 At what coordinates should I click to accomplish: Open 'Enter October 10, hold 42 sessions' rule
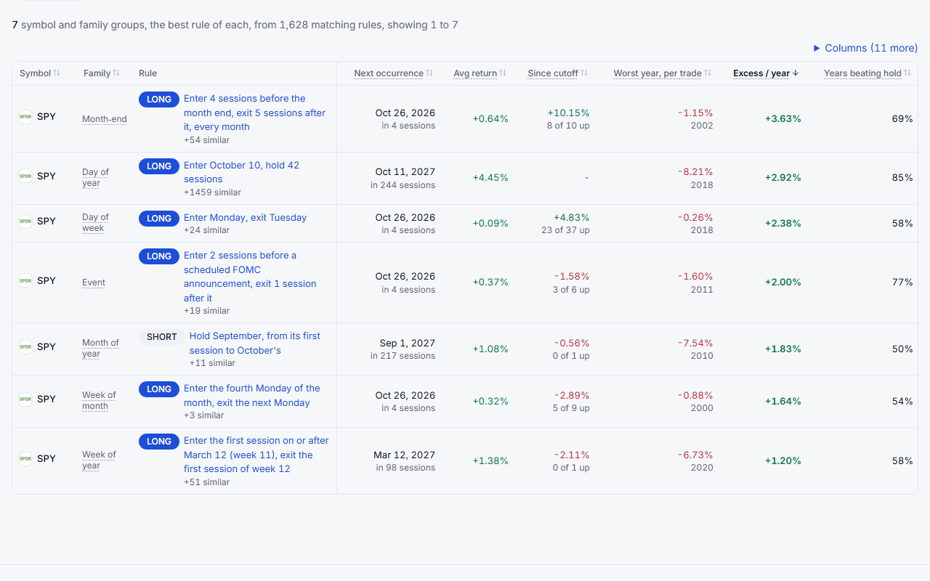[x=241, y=172]
